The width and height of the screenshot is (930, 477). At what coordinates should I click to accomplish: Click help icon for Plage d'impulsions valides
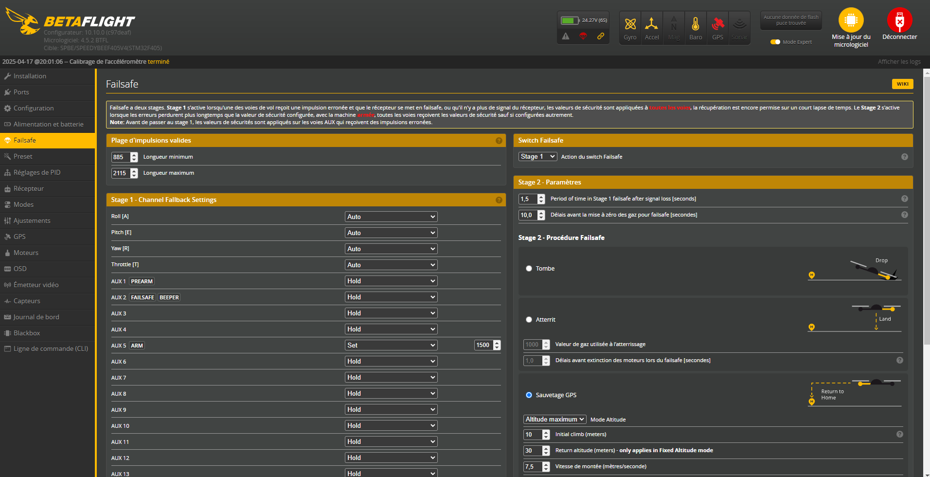[499, 141]
